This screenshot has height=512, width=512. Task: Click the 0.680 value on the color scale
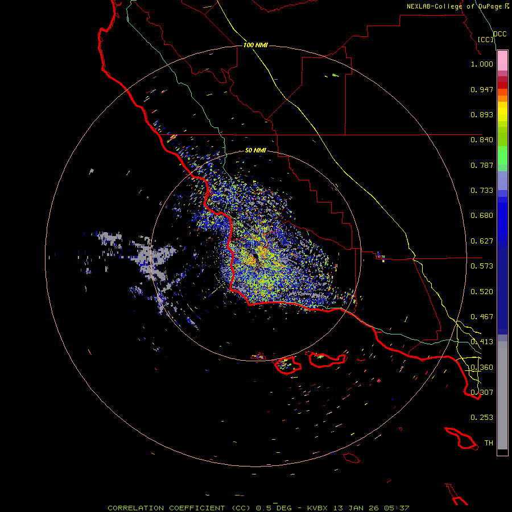point(482,216)
